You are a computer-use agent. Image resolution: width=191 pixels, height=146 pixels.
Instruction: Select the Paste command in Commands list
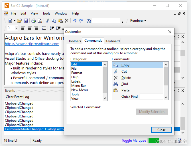(x=138, y=90)
